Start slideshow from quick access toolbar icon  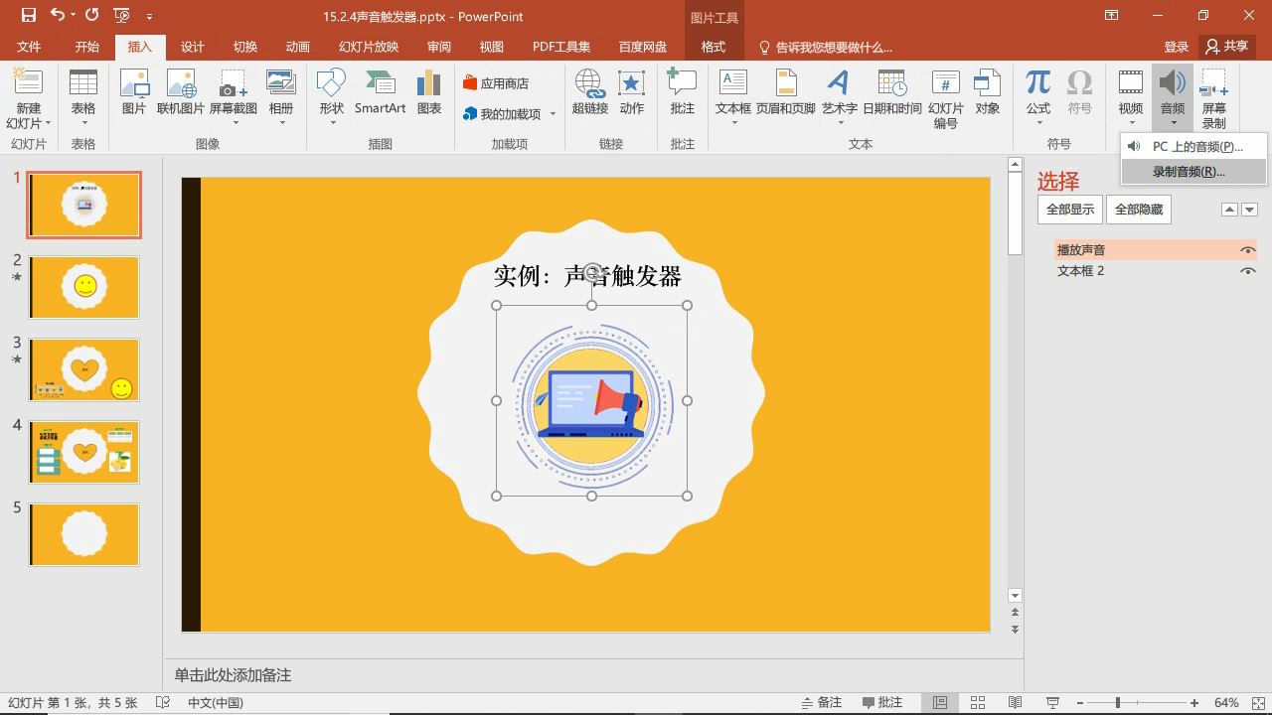coord(121,15)
